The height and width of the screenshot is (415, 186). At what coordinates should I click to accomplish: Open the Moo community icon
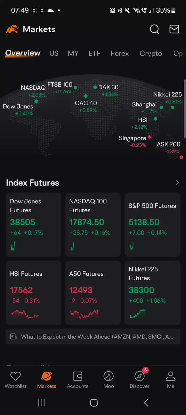click(x=109, y=376)
